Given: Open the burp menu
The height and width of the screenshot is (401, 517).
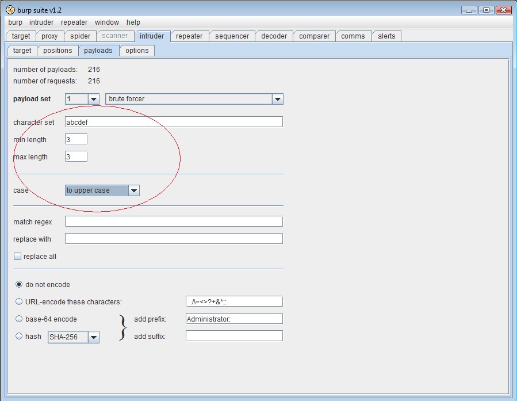Looking at the screenshot, I should click(x=15, y=22).
